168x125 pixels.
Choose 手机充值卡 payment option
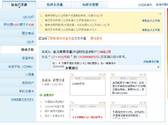[x=18, y=91]
